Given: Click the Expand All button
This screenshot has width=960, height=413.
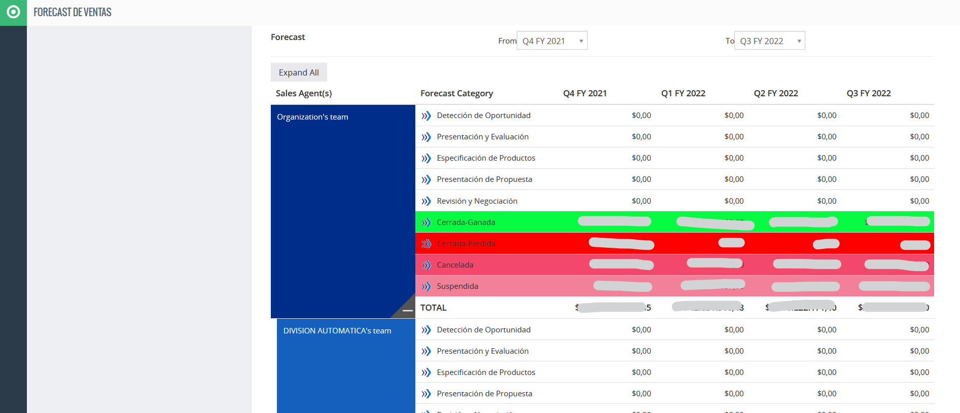Looking at the screenshot, I should [x=299, y=72].
